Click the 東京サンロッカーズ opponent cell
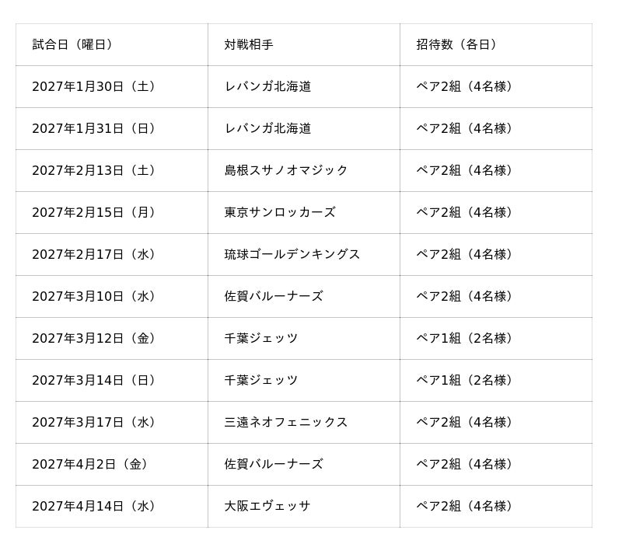 point(304,212)
